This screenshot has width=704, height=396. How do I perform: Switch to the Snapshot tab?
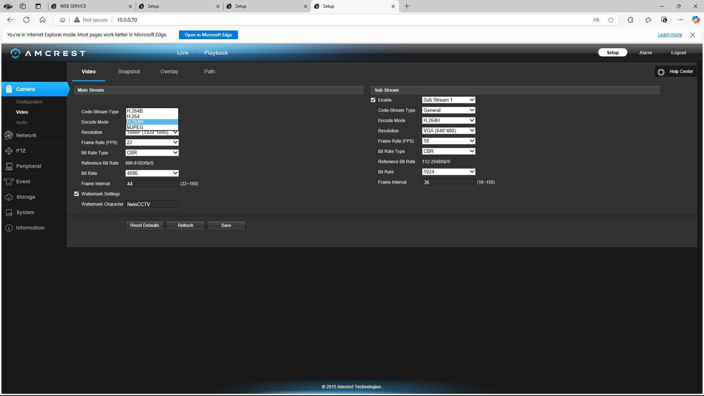coord(129,71)
